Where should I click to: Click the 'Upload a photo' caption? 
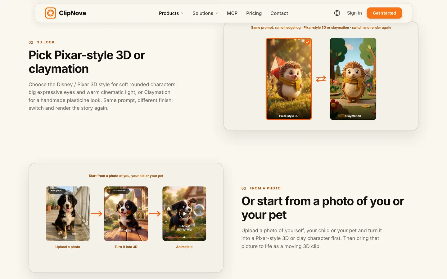tap(68, 247)
